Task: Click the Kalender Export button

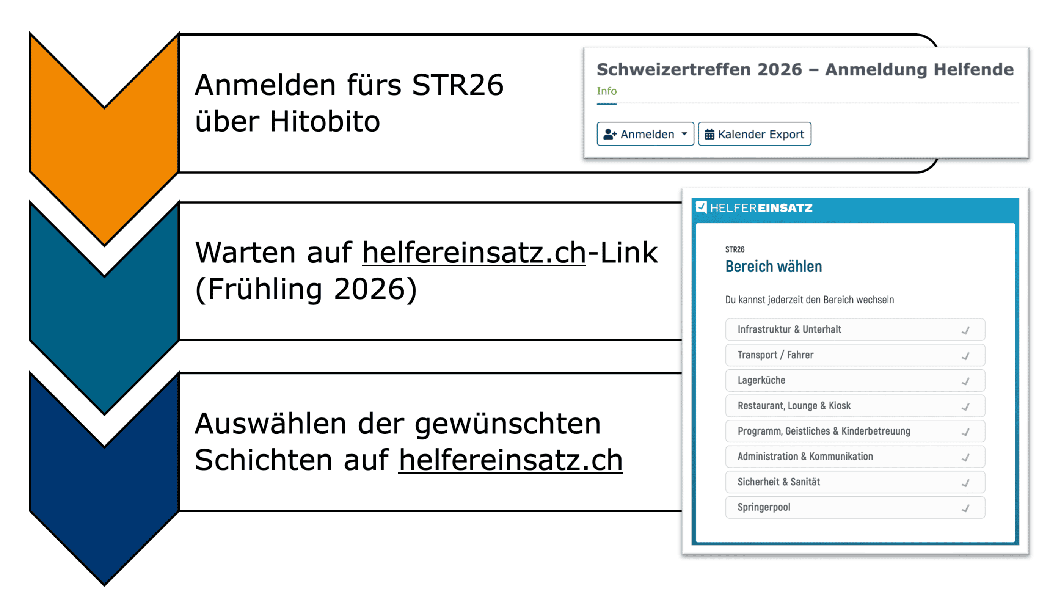Action: click(755, 134)
